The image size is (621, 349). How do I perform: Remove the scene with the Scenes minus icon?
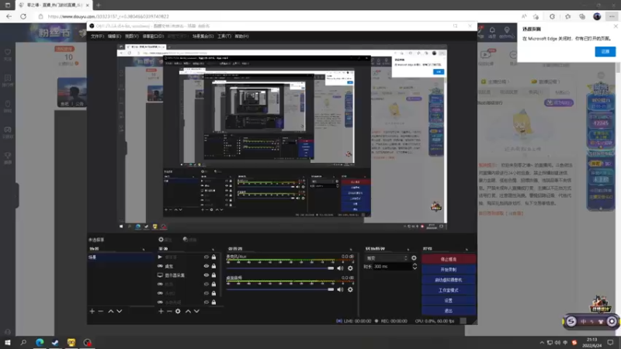pyautogui.click(x=101, y=312)
